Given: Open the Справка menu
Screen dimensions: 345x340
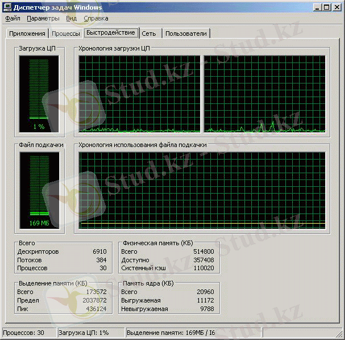Looking at the screenshot, I should click(x=96, y=19).
